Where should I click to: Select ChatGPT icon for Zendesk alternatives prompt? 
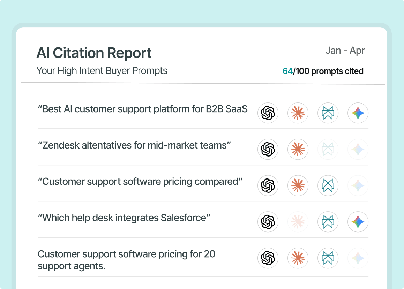268,149
